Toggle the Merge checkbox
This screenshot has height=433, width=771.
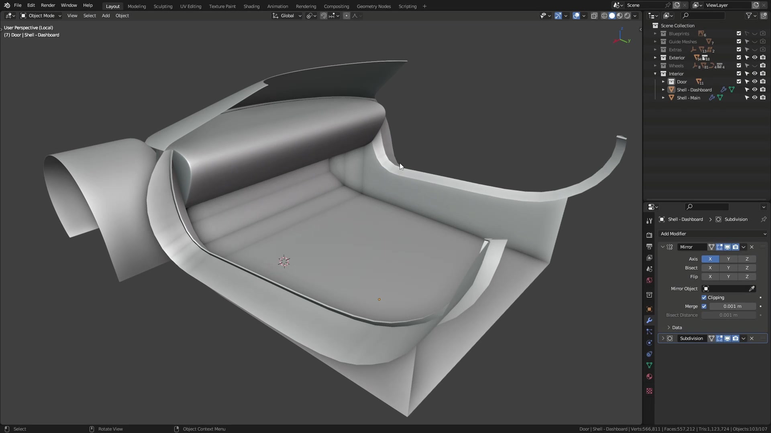tap(704, 306)
